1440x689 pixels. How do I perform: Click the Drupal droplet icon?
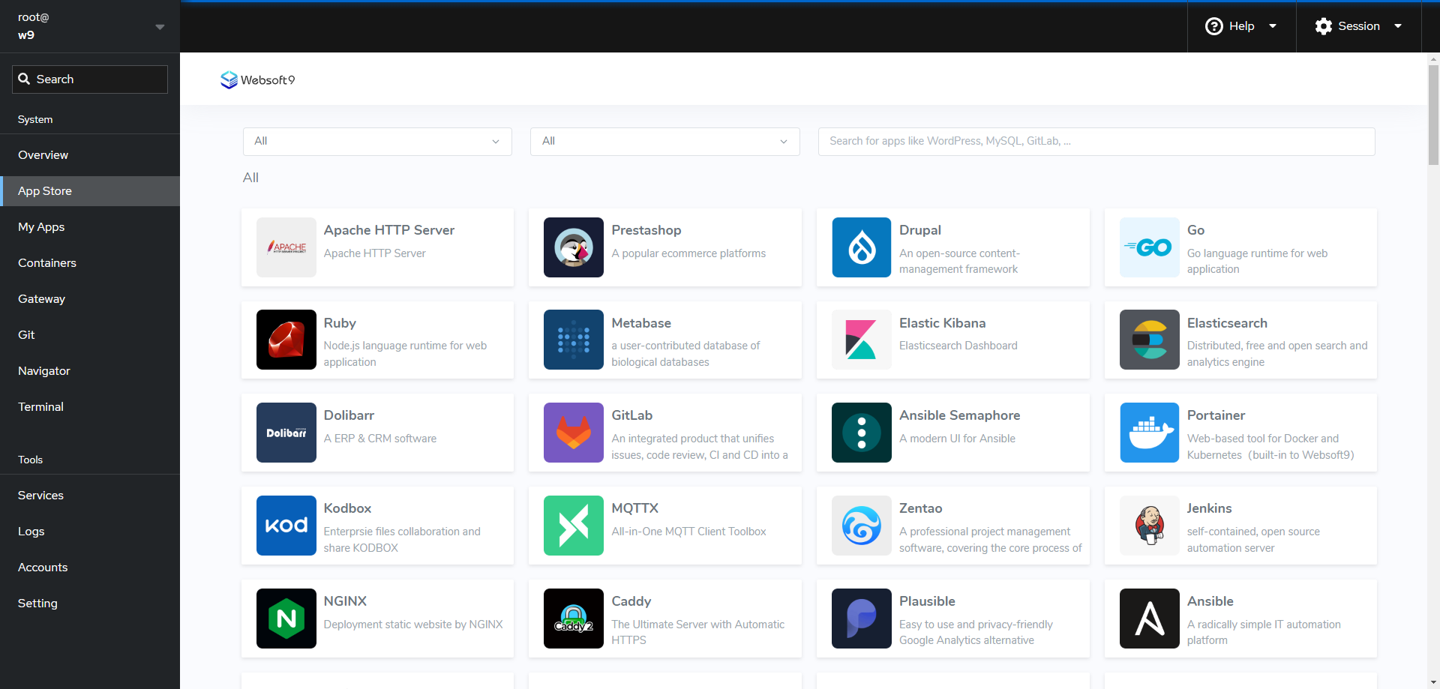click(x=862, y=247)
